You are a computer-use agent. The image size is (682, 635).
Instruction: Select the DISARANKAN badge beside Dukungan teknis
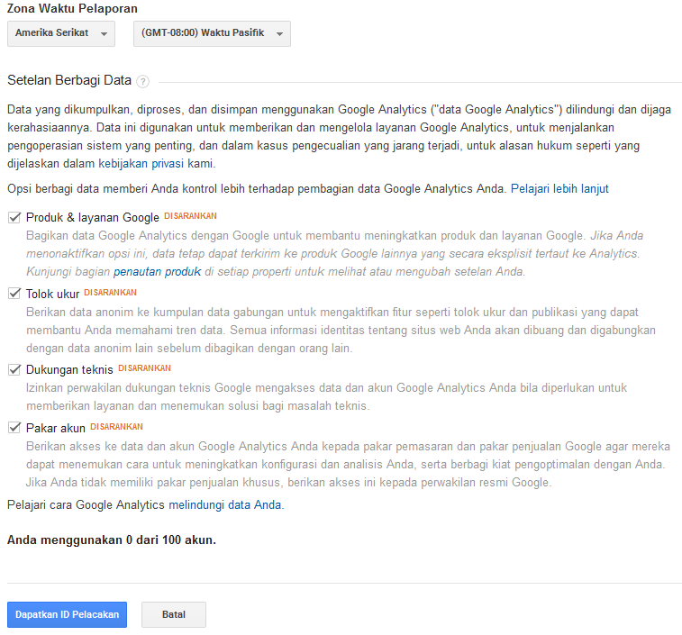click(144, 367)
